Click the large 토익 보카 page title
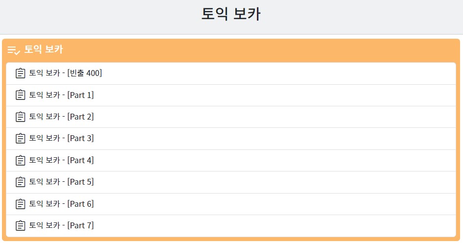The height and width of the screenshot is (244, 463). [231, 14]
